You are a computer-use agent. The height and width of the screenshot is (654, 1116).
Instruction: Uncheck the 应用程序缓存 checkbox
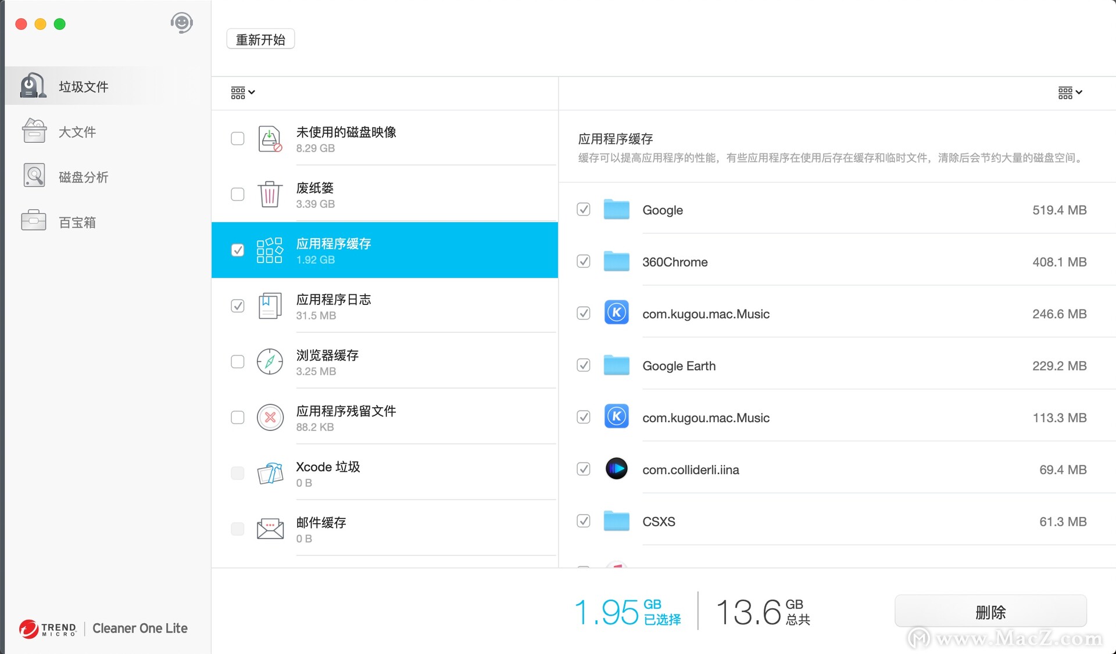(238, 250)
